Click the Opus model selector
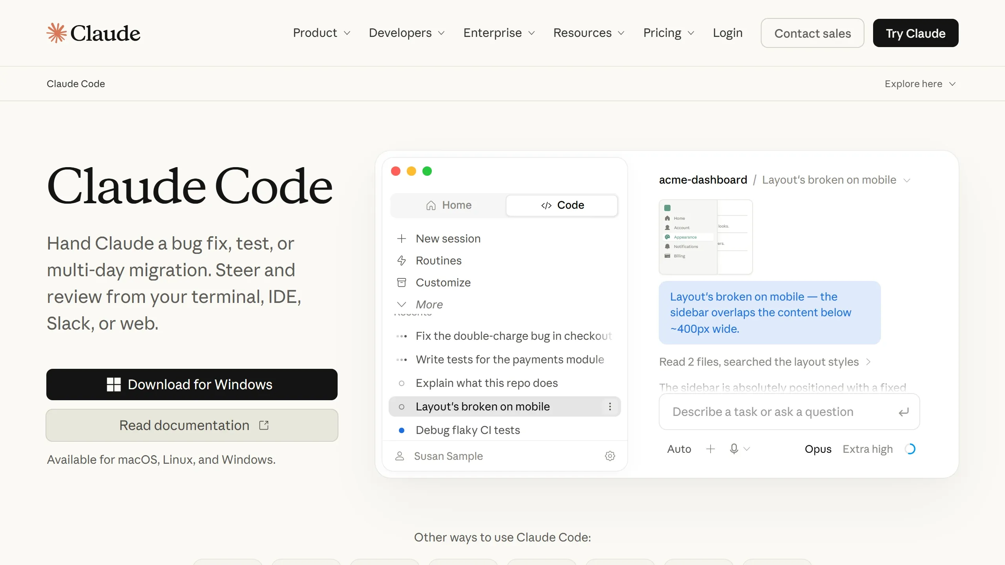 818,449
